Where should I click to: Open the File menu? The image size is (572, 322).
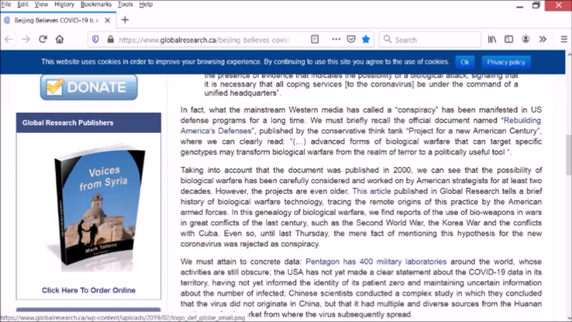[x=6, y=4]
